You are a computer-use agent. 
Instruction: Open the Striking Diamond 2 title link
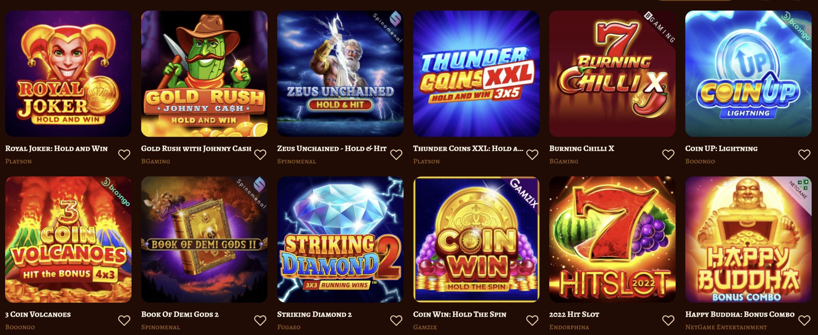click(x=314, y=315)
